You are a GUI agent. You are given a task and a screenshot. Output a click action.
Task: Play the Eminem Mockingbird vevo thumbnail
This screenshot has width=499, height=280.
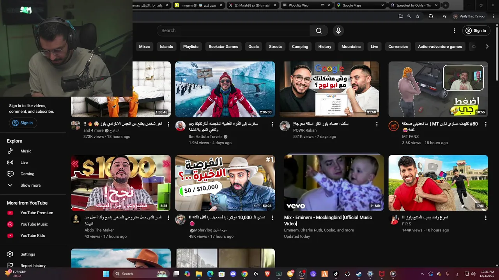(334, 183)
